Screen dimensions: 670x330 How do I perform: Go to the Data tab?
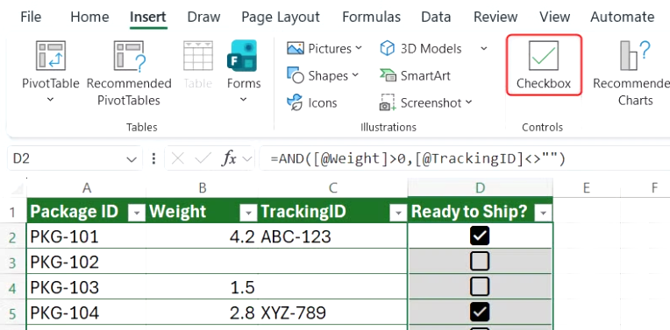[x=436, y=17]
